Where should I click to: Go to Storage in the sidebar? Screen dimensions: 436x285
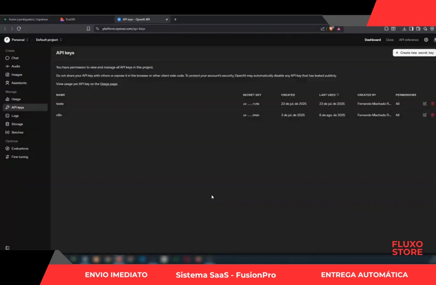point(17,124)
